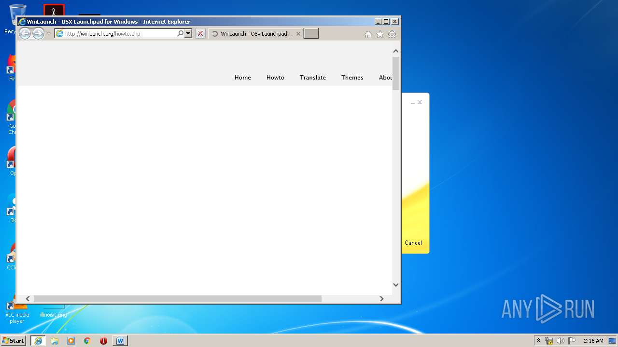Open the Action Center flag icon
The height and width of the screenshot is (347, 618).
point(572,341)
